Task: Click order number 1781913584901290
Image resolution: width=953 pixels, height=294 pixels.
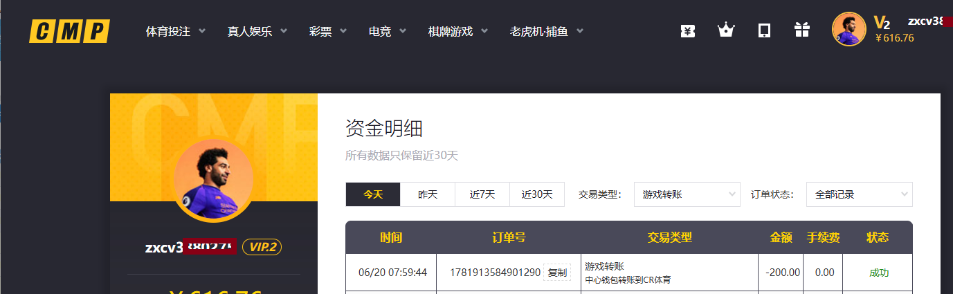Action: pos(495,273)
